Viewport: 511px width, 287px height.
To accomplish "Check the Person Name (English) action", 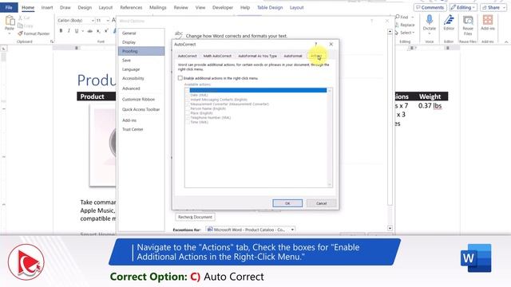I will [188, 108].
